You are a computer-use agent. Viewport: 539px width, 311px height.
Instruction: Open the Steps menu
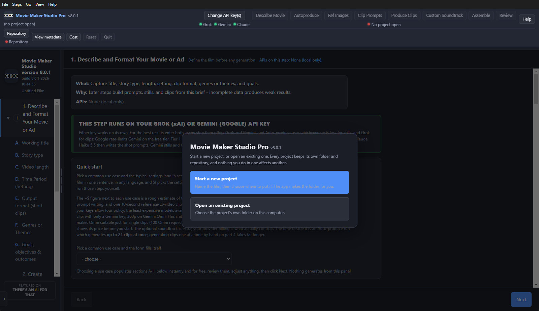click(x=17, y=4)
